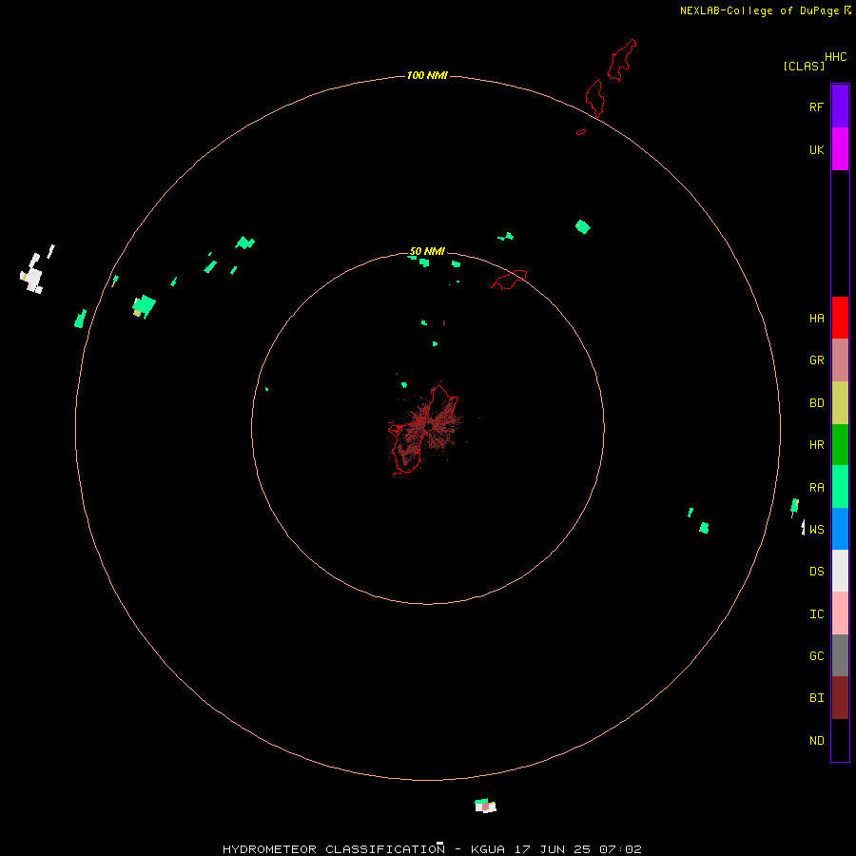
Task: Click the RA legend label text
Action: point(817,488)
